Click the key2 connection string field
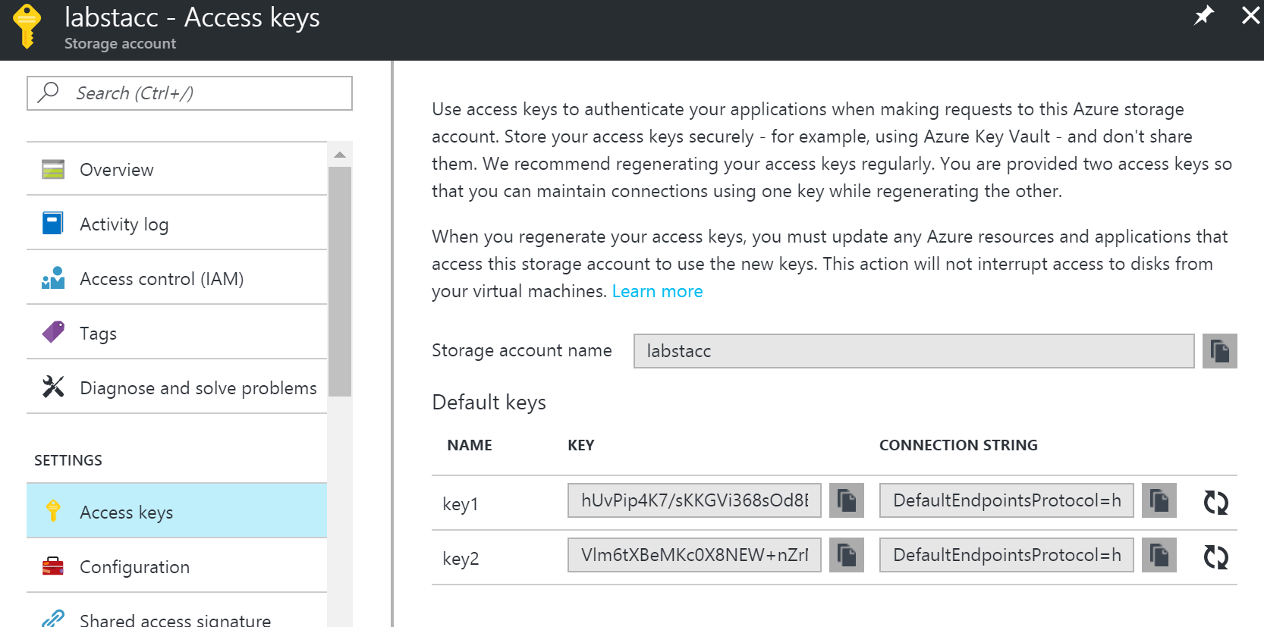The image size is (1264, 627). (1006, 555)
